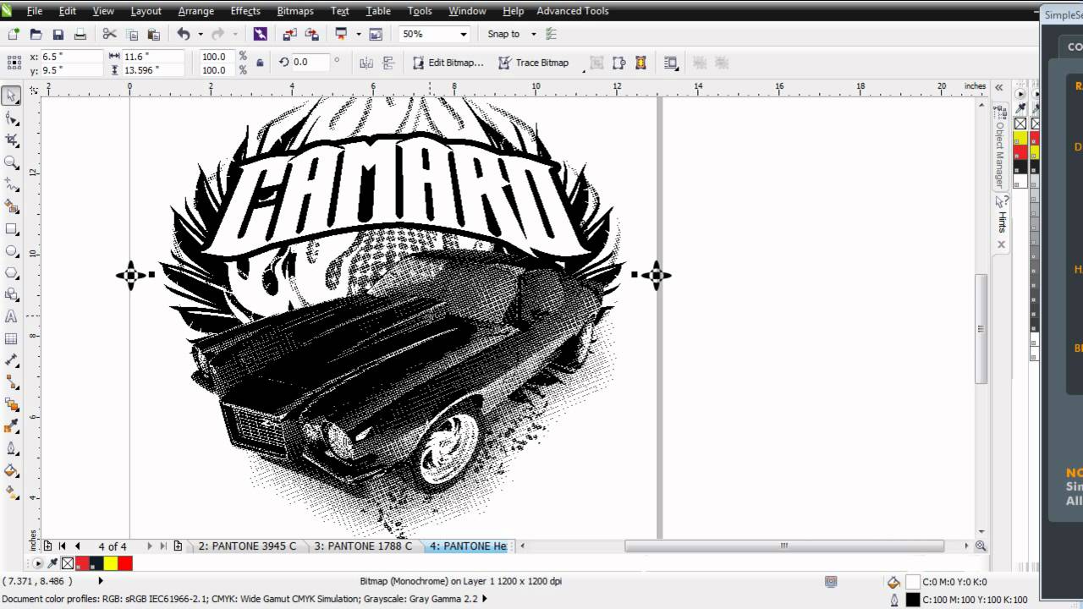Click the horizontal scrollbar thumb

pyautogui.click(x=785, y=546)
